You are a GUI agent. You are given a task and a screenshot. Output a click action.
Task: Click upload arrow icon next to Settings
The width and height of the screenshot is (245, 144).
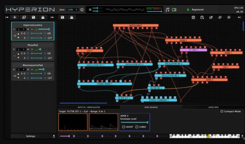coord(54,136)
